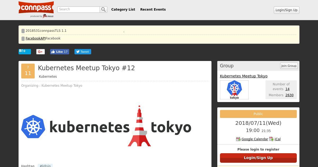The image size is (318, 167).
Task: Click the Twitter Tweet button
Action: pos(83,52)
